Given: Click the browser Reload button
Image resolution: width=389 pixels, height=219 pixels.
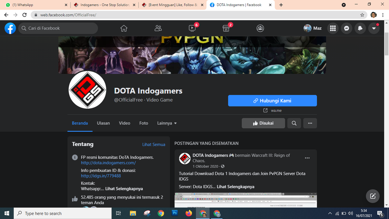Looking at the screenshot, I should 25,15.
